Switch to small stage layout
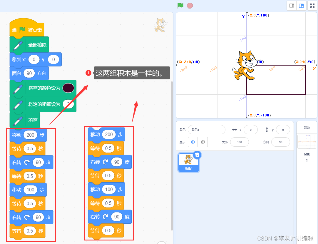 click(292, 6)
